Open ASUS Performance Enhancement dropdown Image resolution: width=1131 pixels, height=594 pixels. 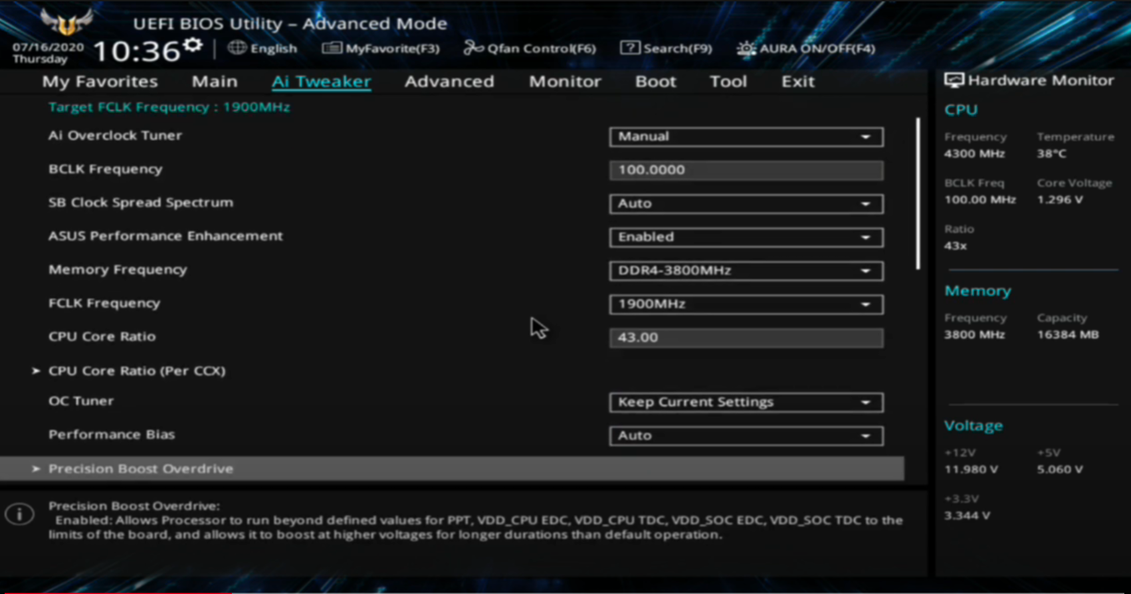[746, 237]
